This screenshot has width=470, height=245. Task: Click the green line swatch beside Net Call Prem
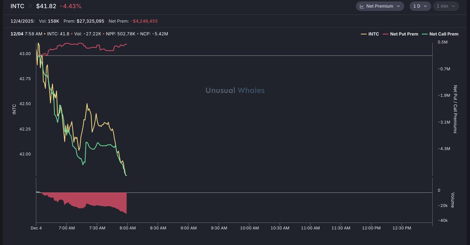point(424,34)
